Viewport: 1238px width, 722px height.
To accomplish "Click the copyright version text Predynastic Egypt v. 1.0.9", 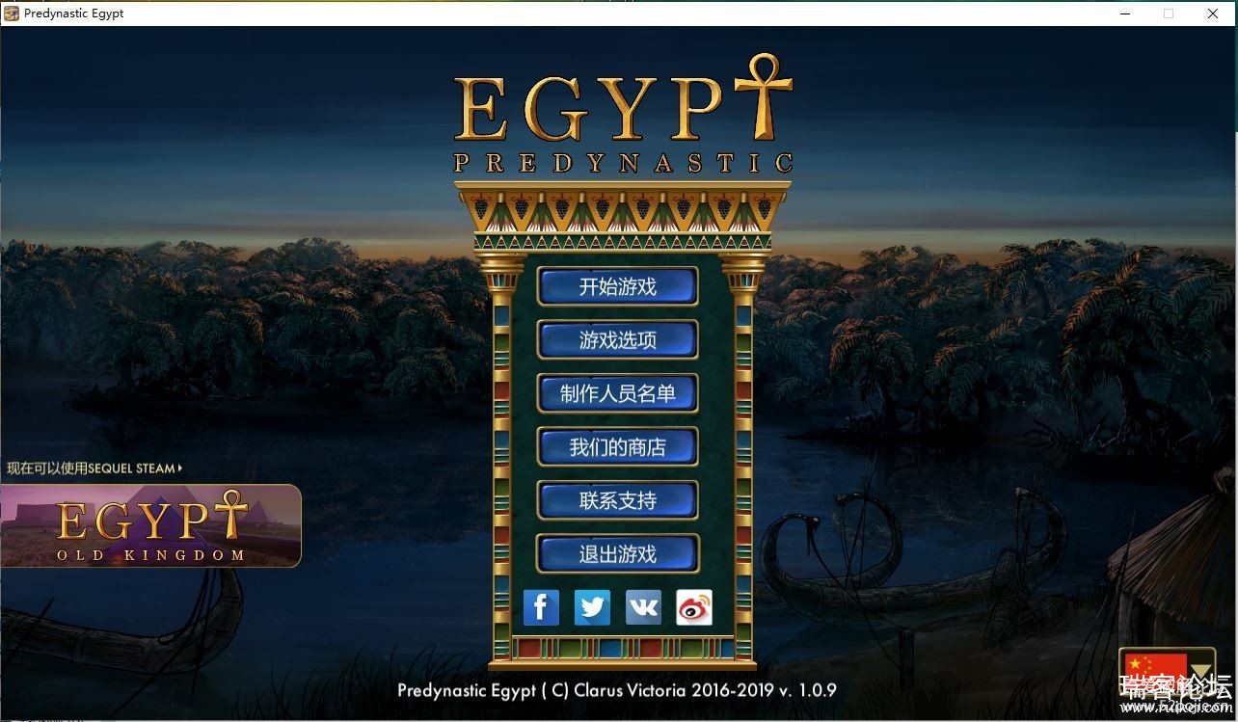I will tap(617, 690).
